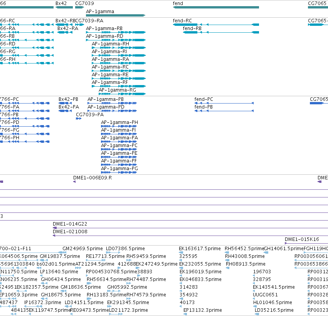The height and width of the screenshot is (316, 328).
Task: Click the fend-RB transcript label
Action: (x=192, y=28)
